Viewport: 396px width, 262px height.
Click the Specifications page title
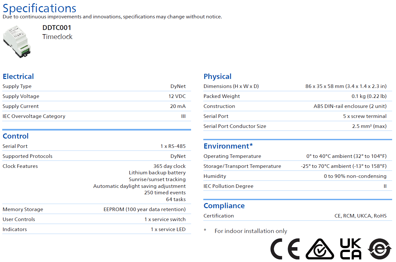[40, 8]
